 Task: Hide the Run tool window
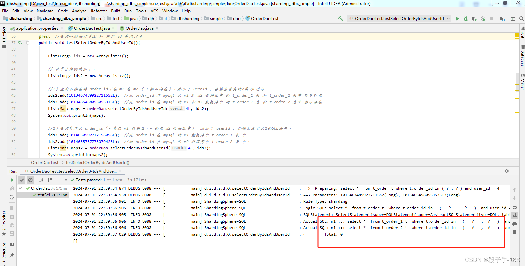(x=515, y=171)
